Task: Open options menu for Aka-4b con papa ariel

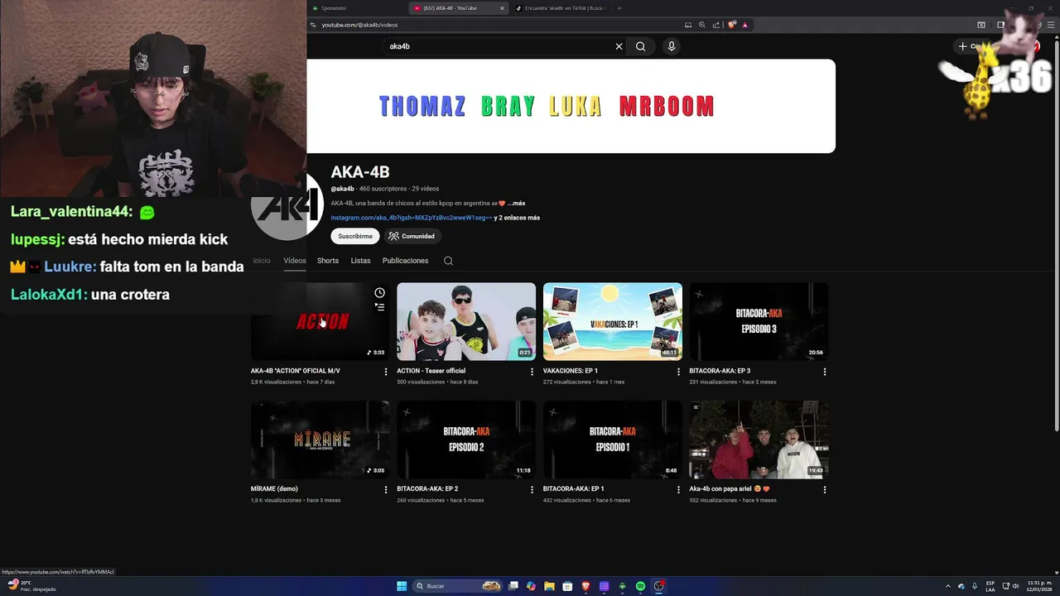Action: (x=824, y=489)
